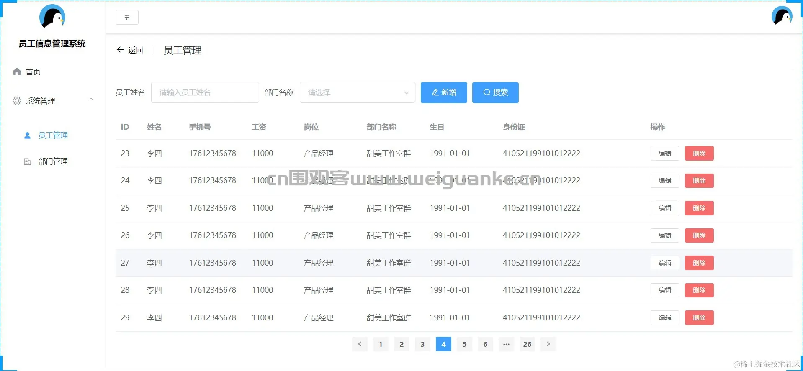
Task: Go to page 1
Action: [381, 344]
